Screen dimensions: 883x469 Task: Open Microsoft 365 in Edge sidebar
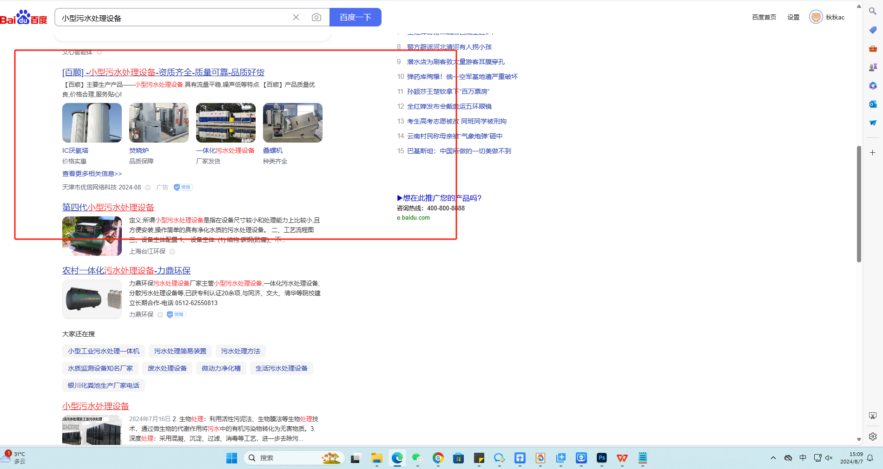tap(873, 85)
